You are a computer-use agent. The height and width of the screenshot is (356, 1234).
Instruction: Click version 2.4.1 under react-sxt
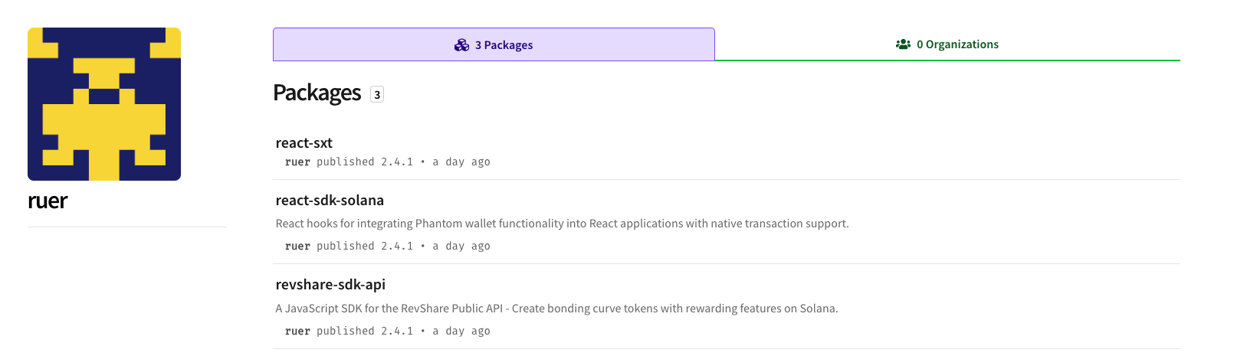[x=397, y=162]
